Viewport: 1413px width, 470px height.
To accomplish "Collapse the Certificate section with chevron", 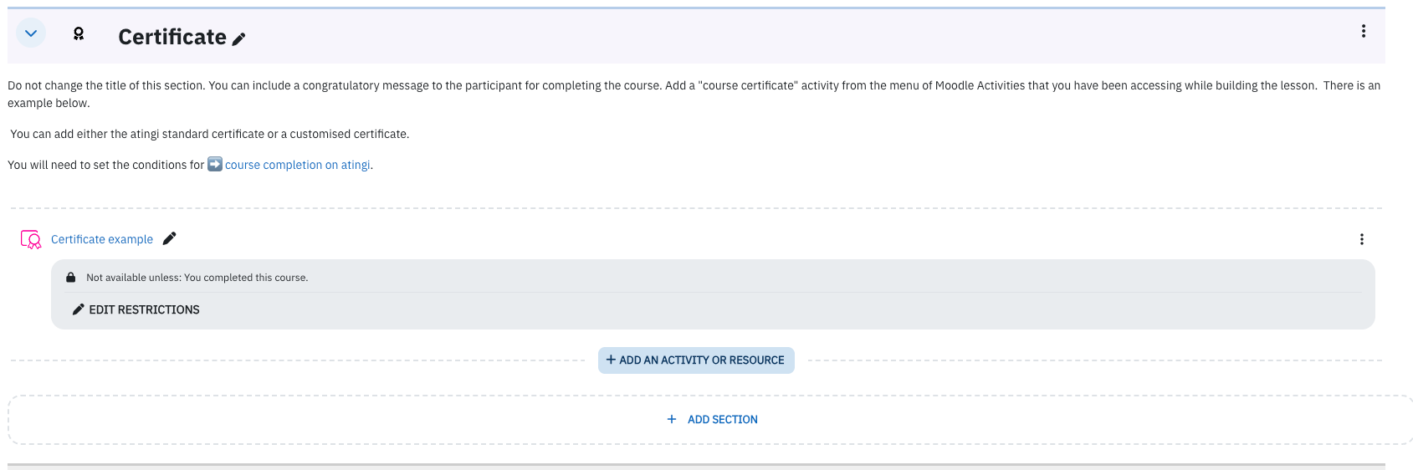I will (x=31, y=33).
